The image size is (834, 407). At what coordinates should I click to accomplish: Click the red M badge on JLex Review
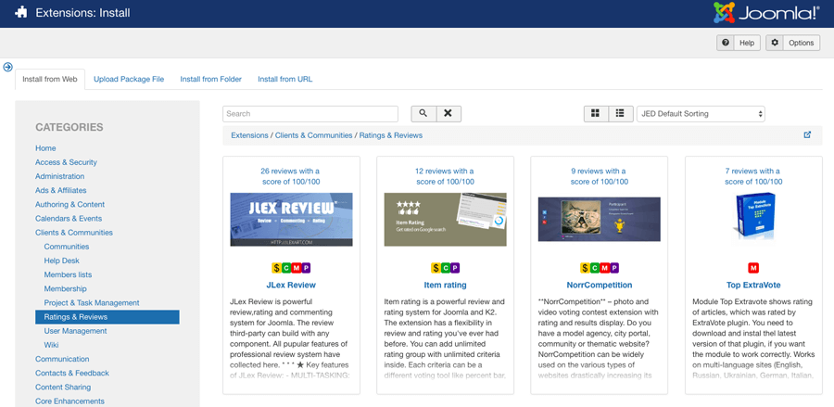tap(296, 268)
